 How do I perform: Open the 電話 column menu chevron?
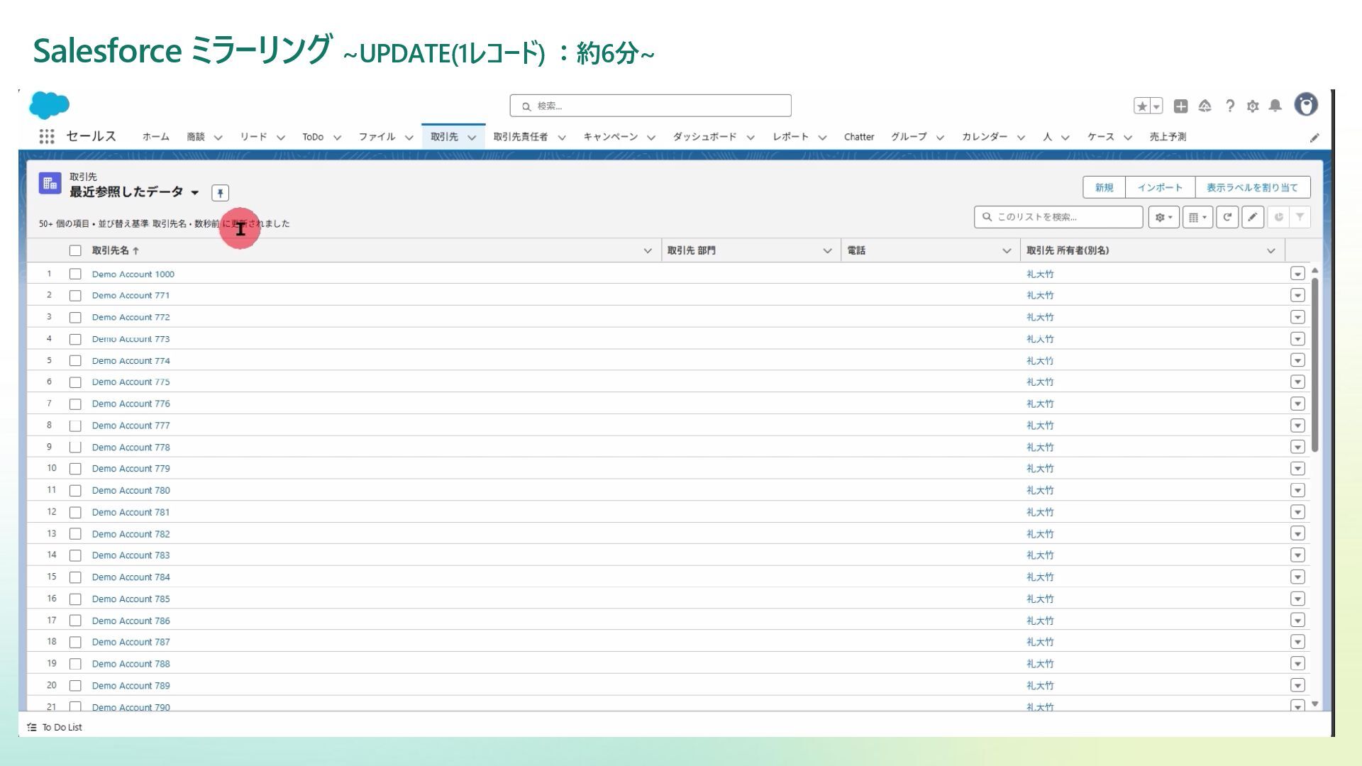point(1006,250)
